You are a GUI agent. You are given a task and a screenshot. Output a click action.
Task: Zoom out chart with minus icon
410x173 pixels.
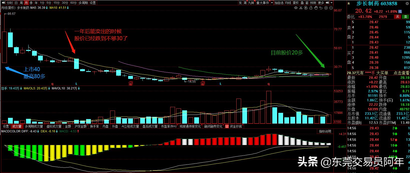331,8
